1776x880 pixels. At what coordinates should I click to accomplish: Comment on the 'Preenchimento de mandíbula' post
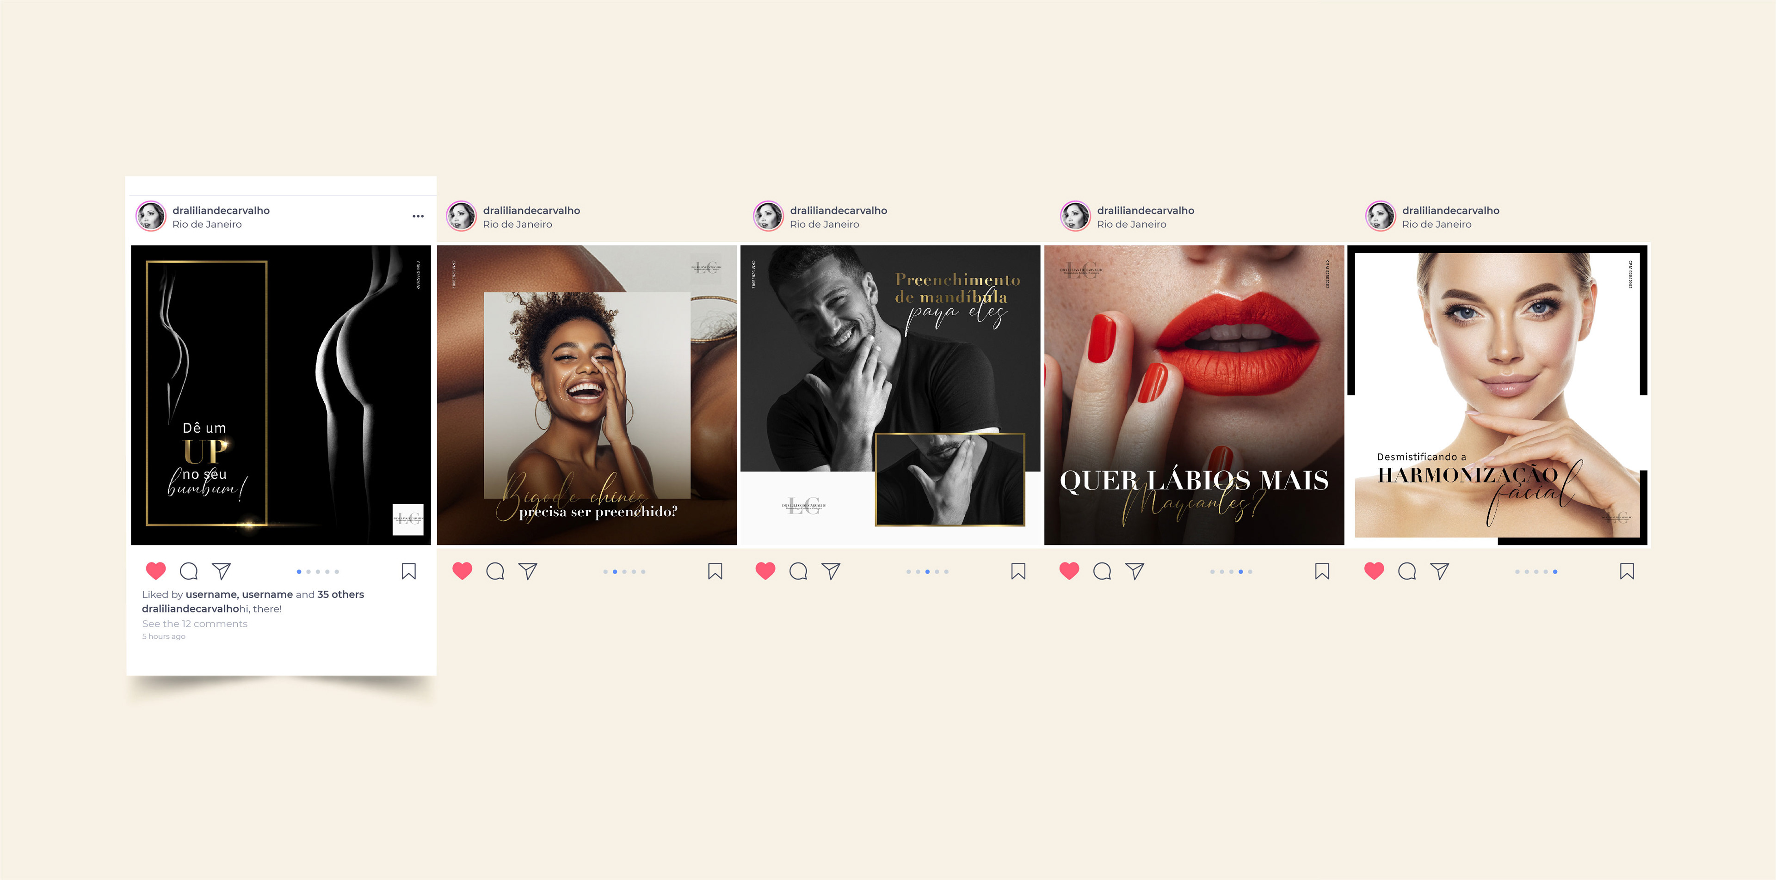click(798, 571)
